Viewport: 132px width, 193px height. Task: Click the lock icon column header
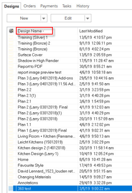point(11,31)
